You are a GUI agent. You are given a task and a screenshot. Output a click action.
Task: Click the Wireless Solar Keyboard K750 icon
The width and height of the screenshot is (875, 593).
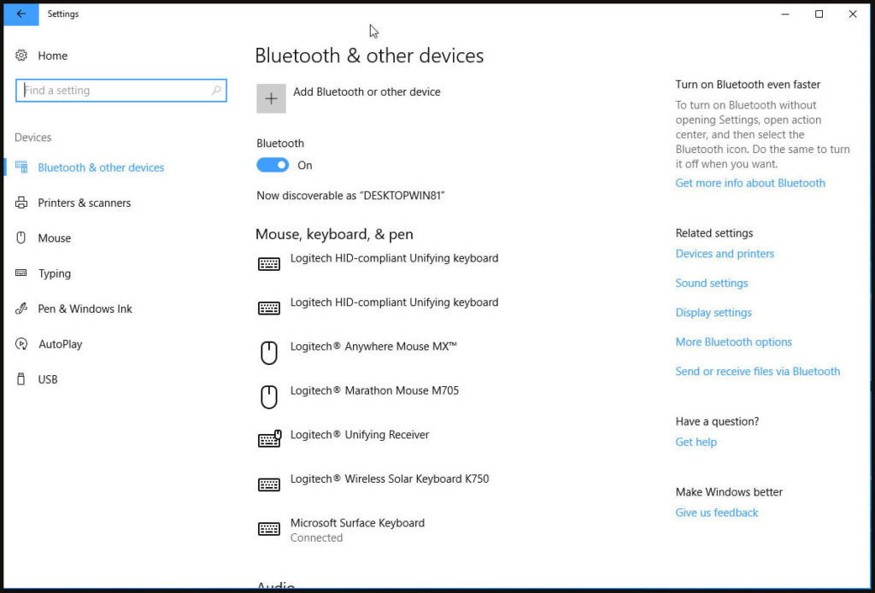[x=269, y=484]
